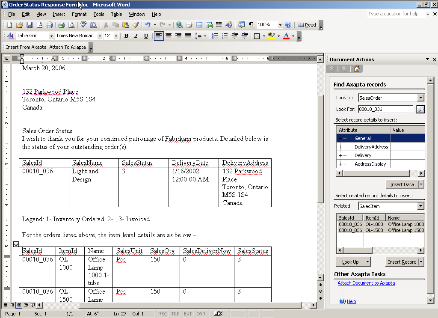Click the Read layout button
This screenshot has width=438, height=318.
coord(307,25)
